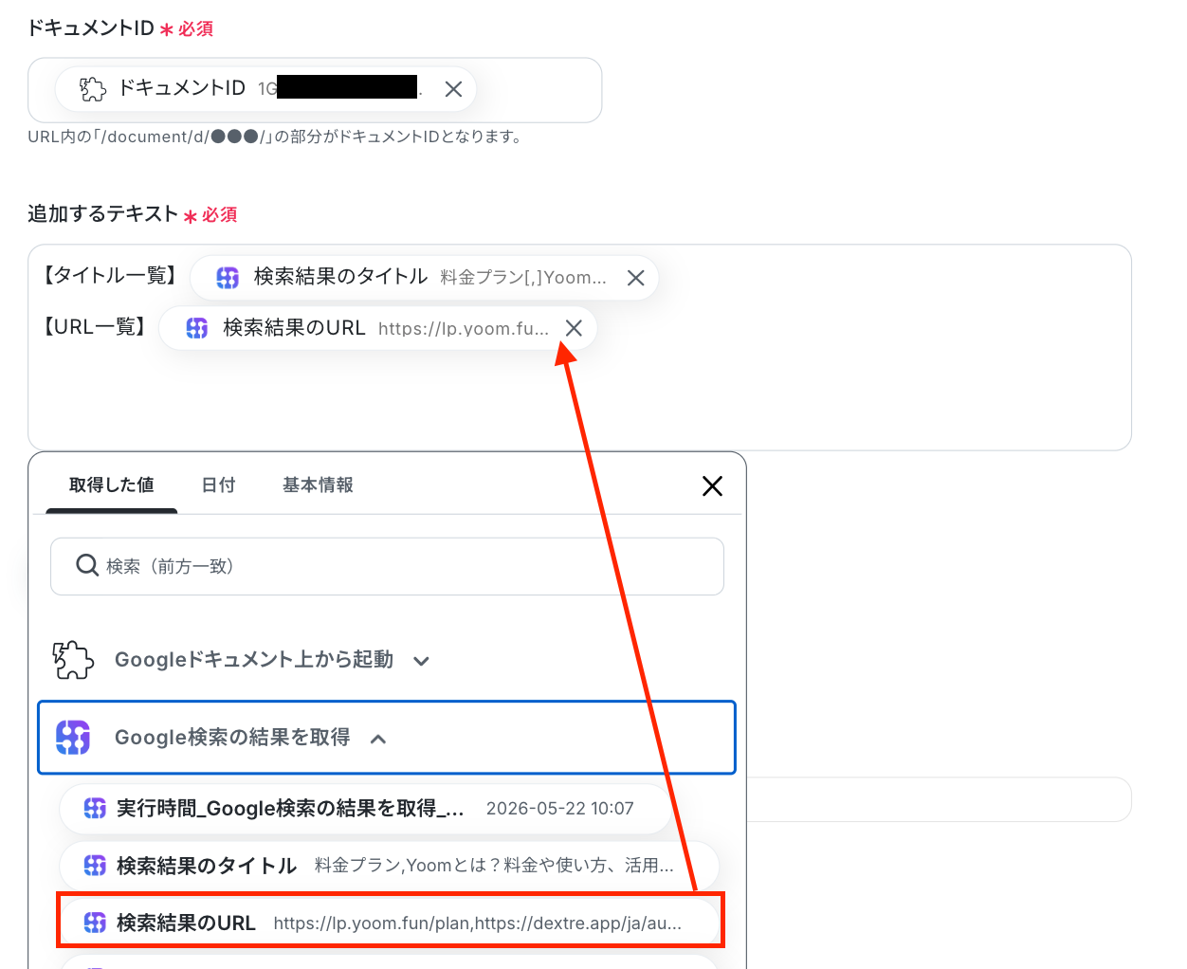Click icon on 検索結果のURL list row

[x=95, y=923]
